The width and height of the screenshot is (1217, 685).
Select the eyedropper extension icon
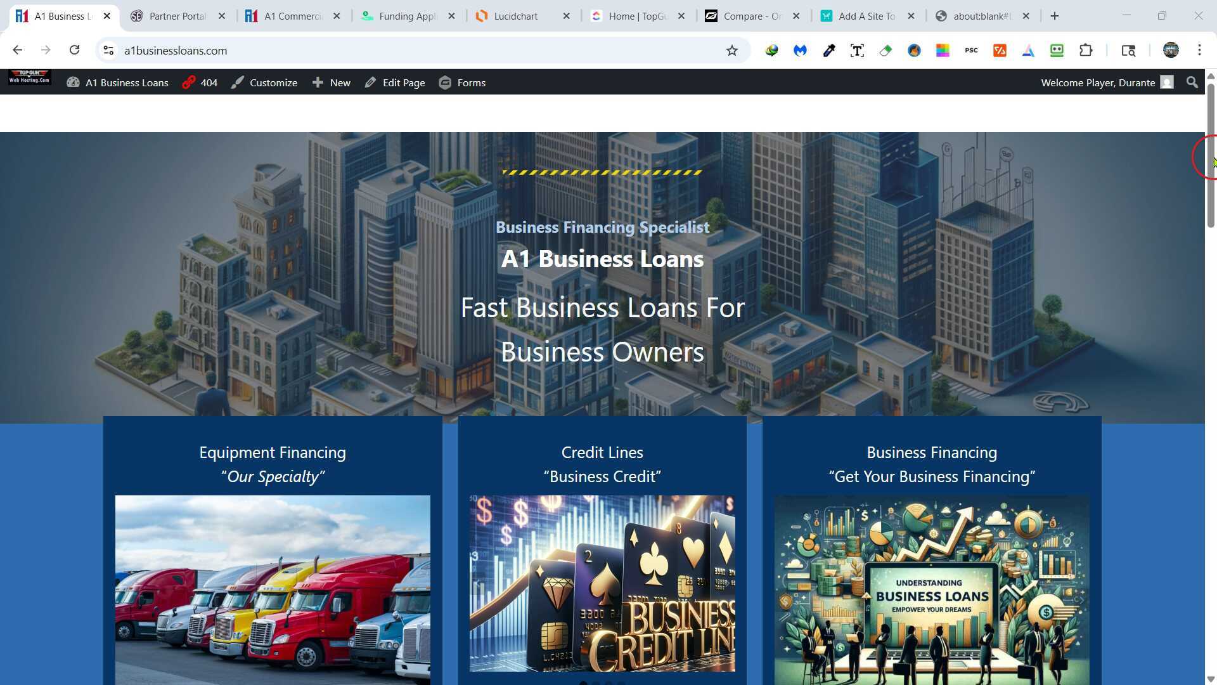828,51
